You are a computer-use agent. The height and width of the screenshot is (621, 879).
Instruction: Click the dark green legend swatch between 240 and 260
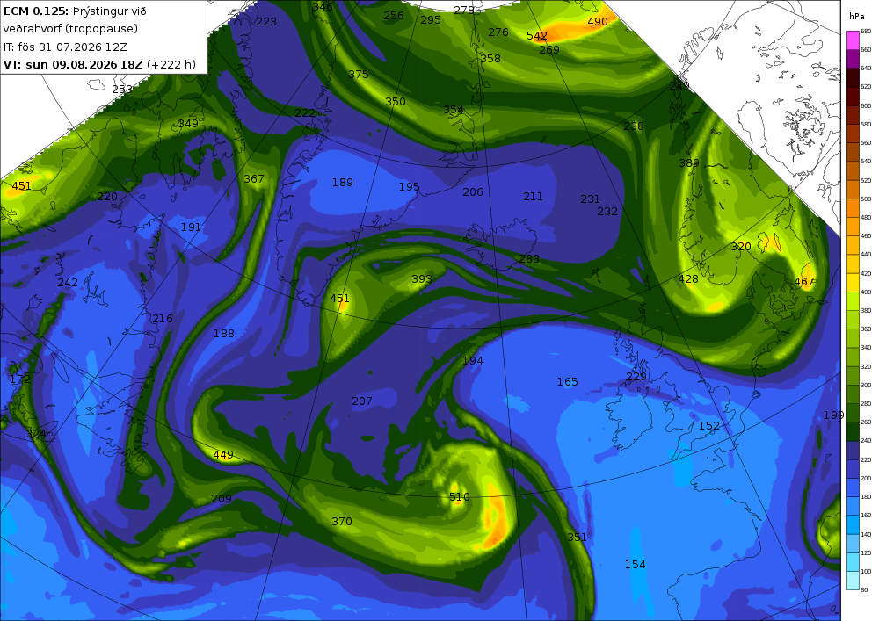tap(853, 432)
